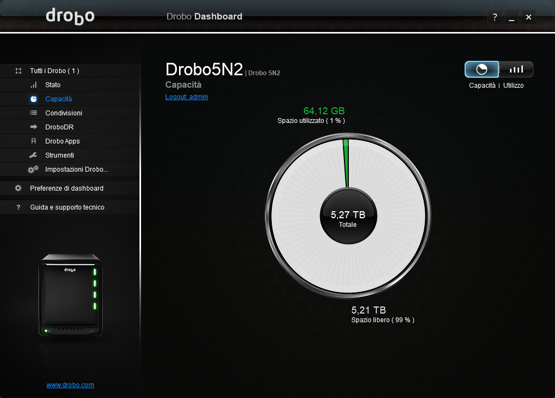Open the Drobo Apps menu entry
Screen dimensions: 555x398
point(62,141)
